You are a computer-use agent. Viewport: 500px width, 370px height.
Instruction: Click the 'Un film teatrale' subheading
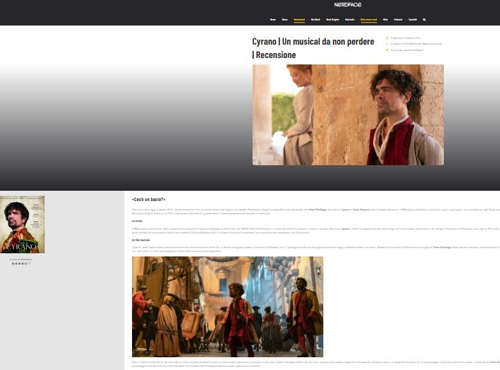[x=140, y=240]
